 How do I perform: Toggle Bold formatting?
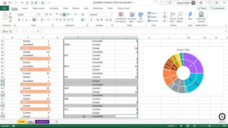click(x=19, y=20)
